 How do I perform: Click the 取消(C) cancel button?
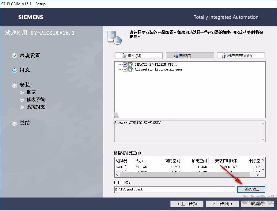[x=257, y=204]
